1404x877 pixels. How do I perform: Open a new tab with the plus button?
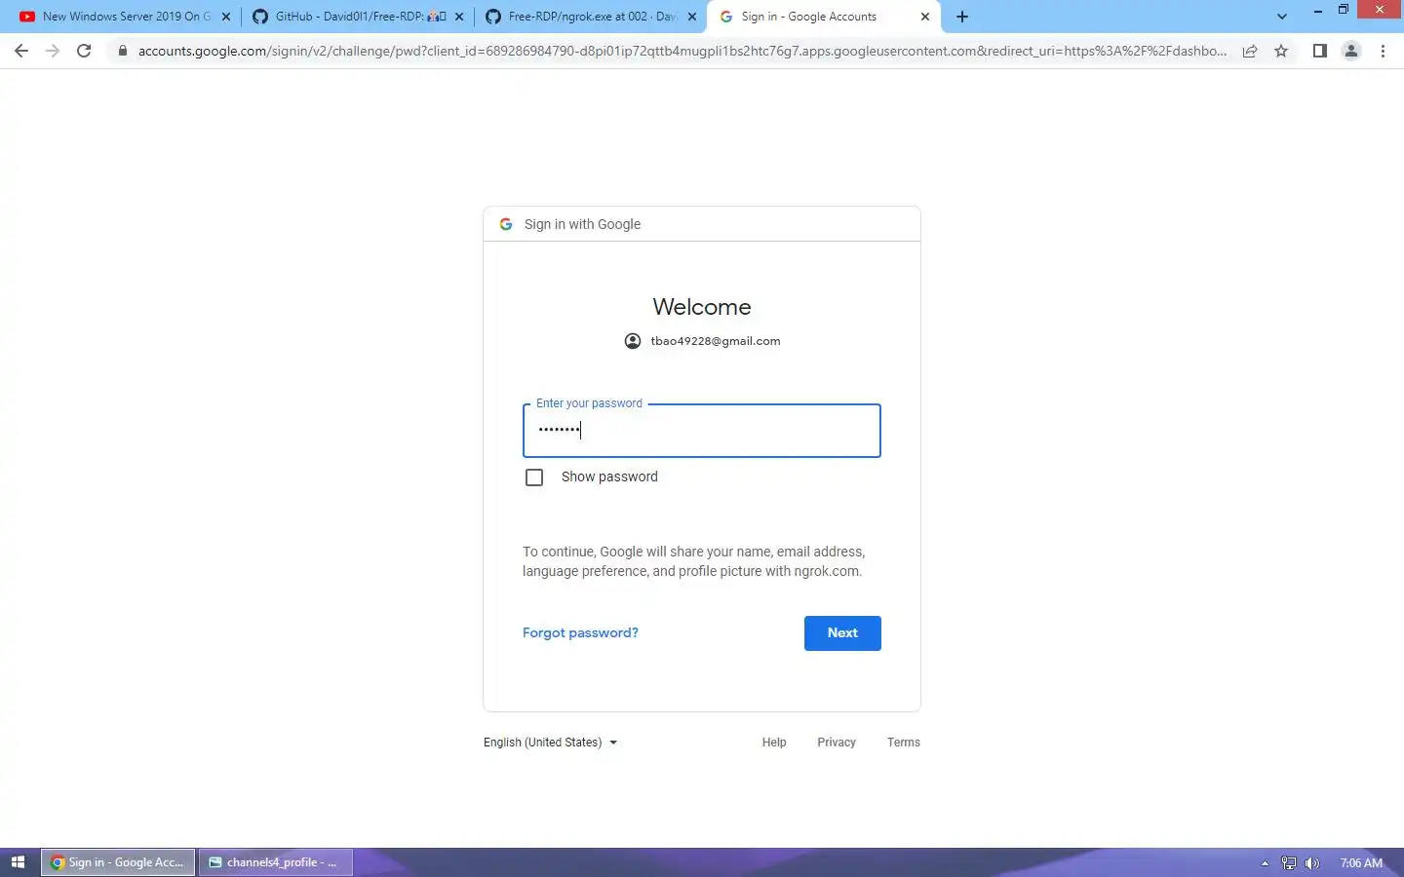pos(962,17)
